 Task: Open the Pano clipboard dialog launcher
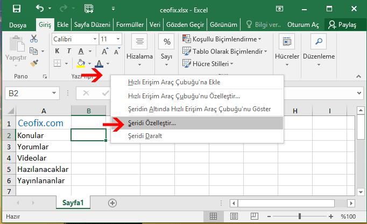click(x=45, y=76)
